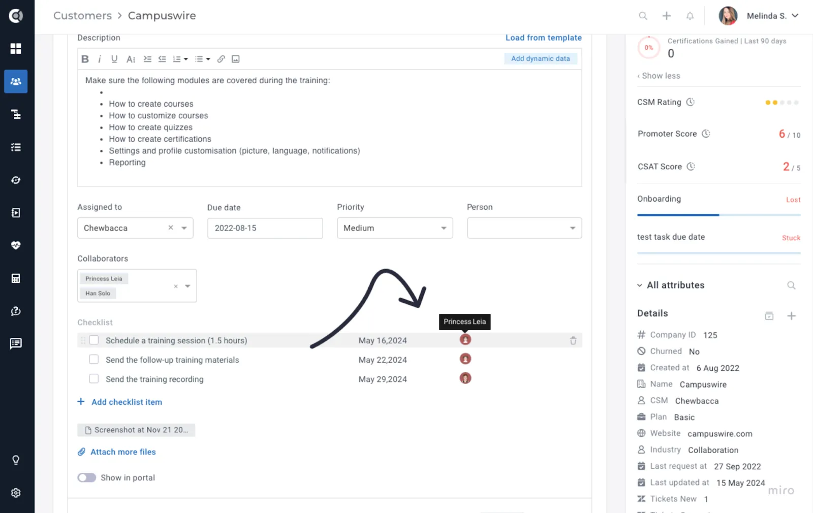Click the Onboarding progress bar

[719, 215]
